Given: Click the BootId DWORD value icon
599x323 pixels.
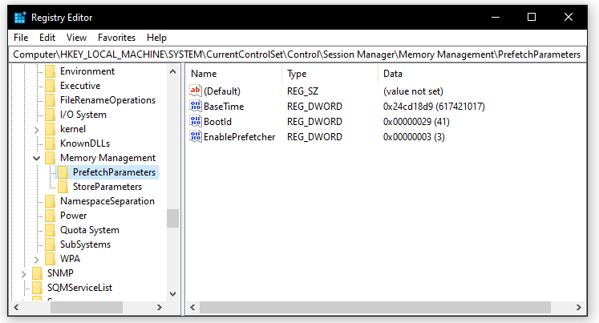Looking at the screenshot, I should click(x=195, y=122).
